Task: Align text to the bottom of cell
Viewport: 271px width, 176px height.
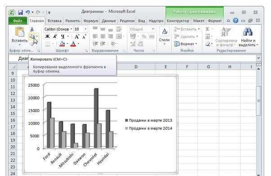Action: (110, 29)
